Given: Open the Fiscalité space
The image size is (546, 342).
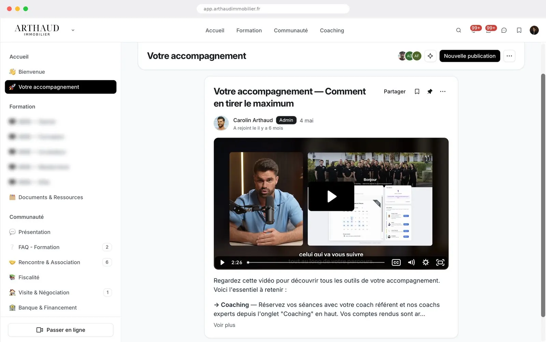Looking at the screenshot, I should (x=61, y=277).
